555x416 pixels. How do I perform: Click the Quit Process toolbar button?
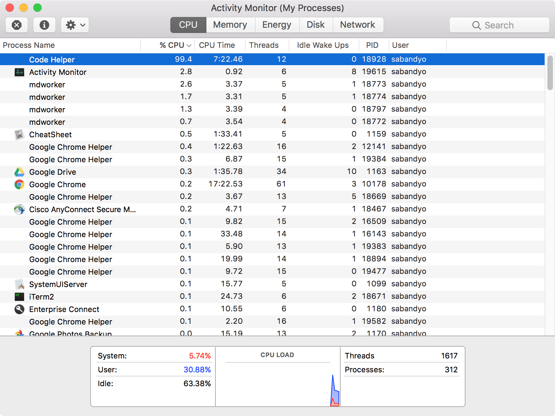click(17, 25)
